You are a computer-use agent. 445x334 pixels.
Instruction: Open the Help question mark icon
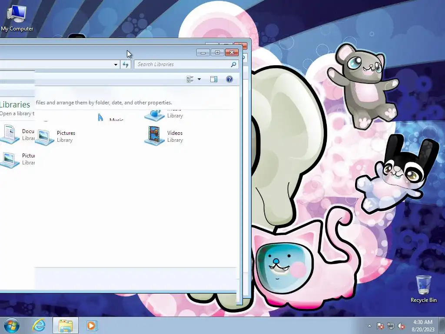click(229, 79)
